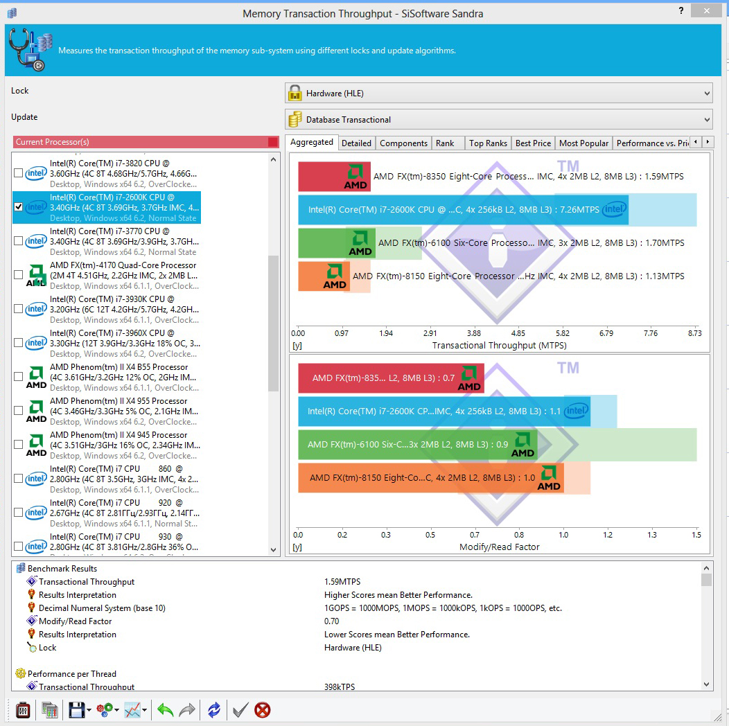Click the Performance per Thread gear icon
The image size is (729, 726).
pyautogui.click(x=21, y=673)
